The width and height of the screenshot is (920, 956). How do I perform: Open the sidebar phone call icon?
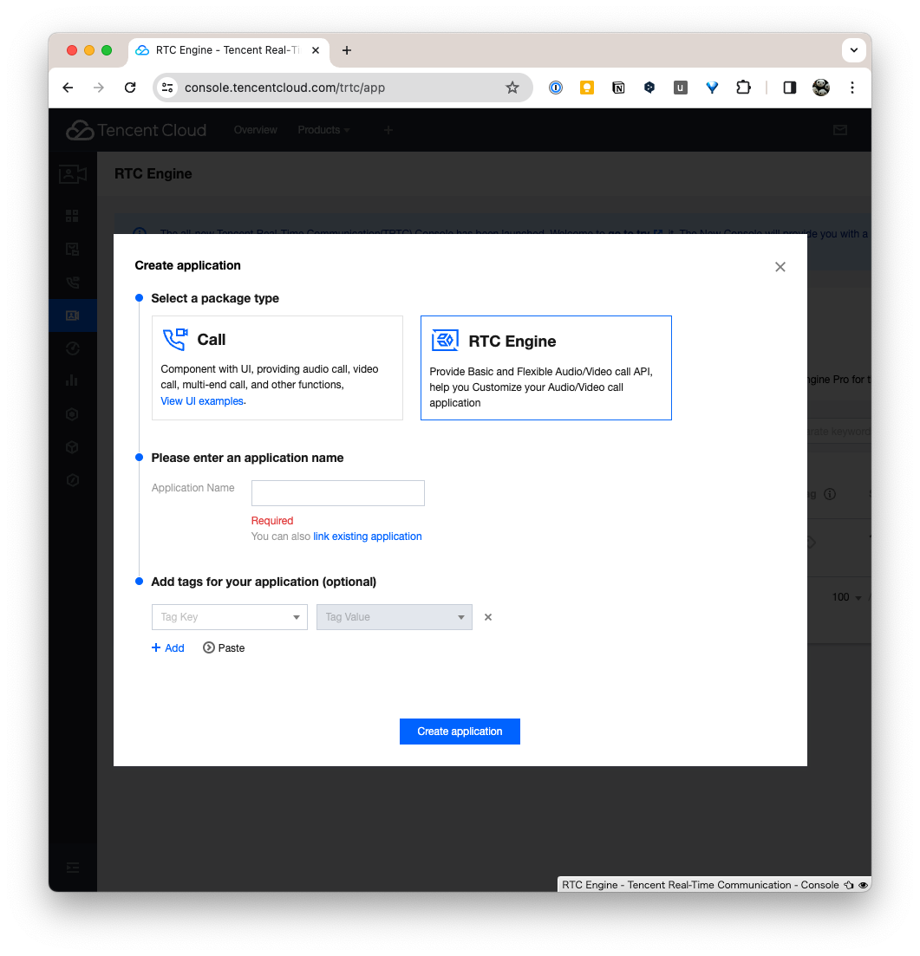[72, 283]
